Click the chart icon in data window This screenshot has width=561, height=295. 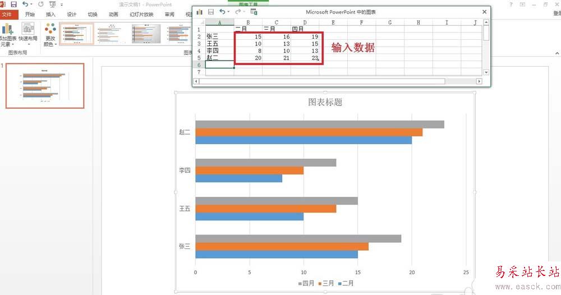199,12
